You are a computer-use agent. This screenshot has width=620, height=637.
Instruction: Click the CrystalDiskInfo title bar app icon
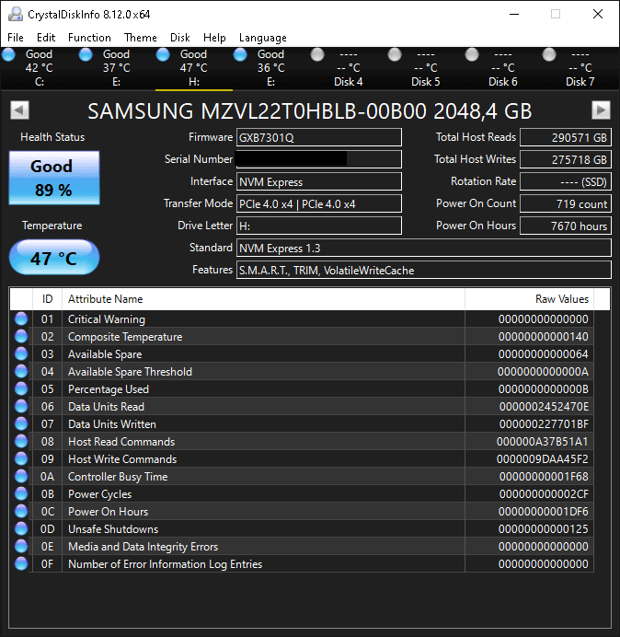click(16, 14)
